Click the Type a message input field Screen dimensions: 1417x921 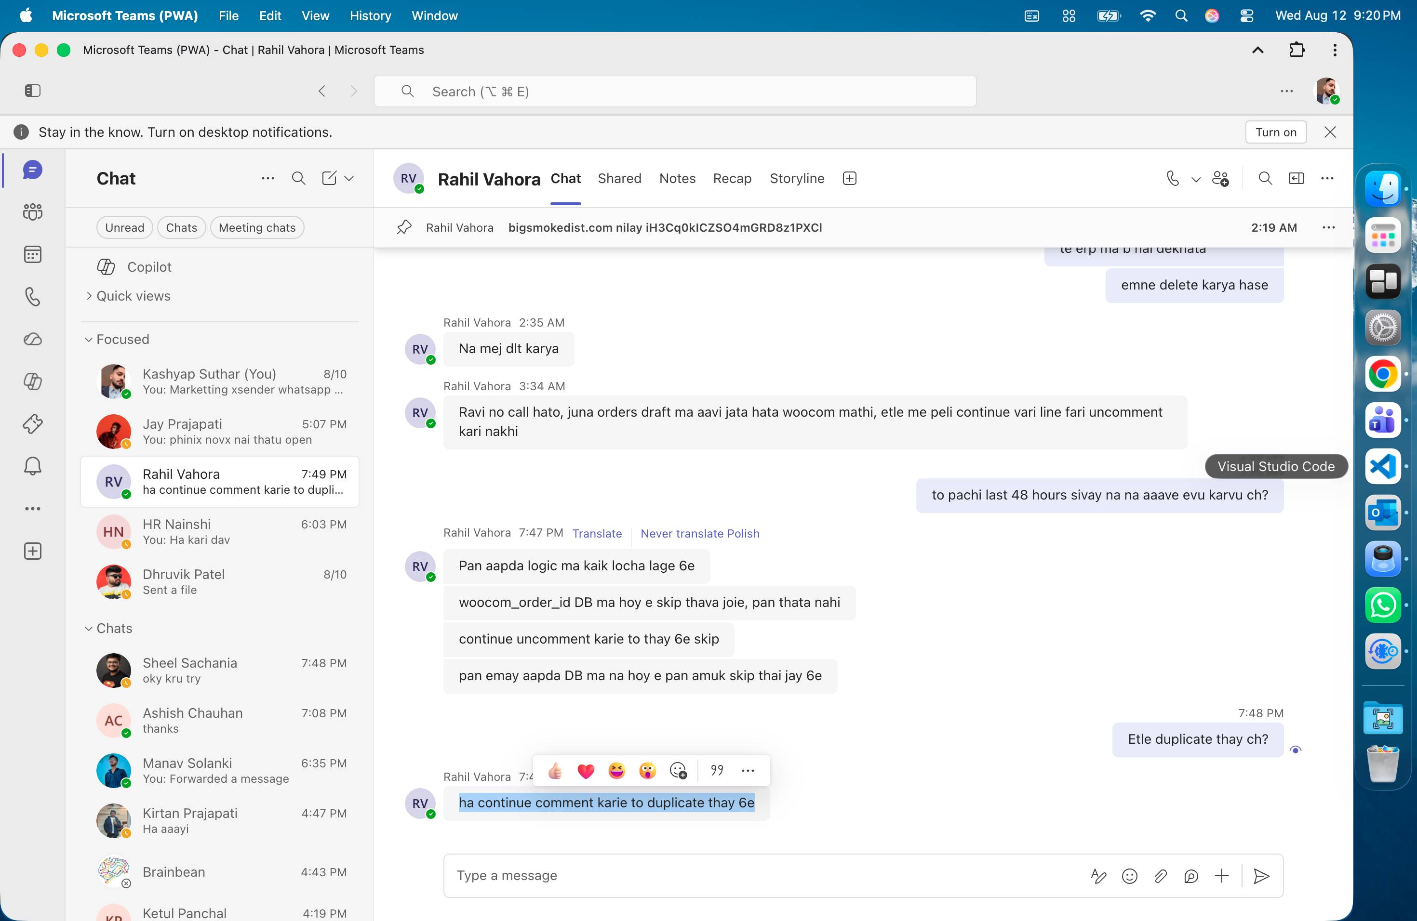tap(762, 876)
